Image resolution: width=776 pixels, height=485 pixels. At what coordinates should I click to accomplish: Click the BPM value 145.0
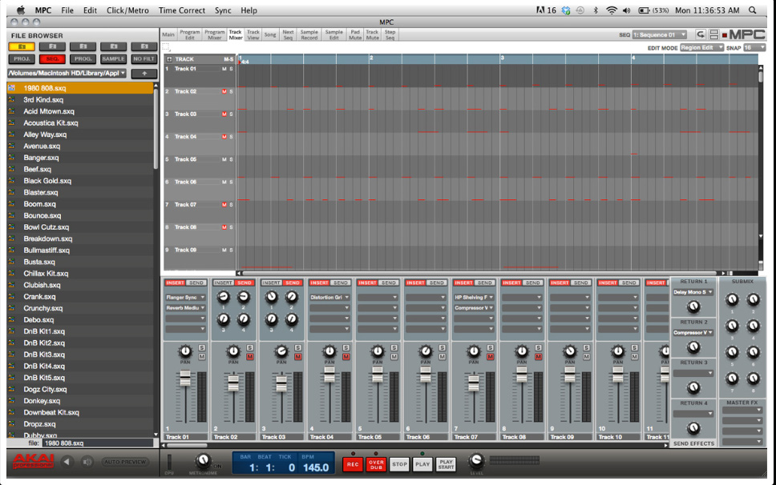[315, 467]
